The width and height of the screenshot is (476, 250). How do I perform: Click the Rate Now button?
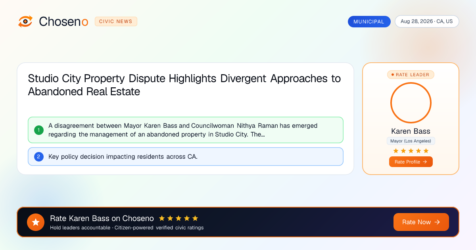point(421,222)
